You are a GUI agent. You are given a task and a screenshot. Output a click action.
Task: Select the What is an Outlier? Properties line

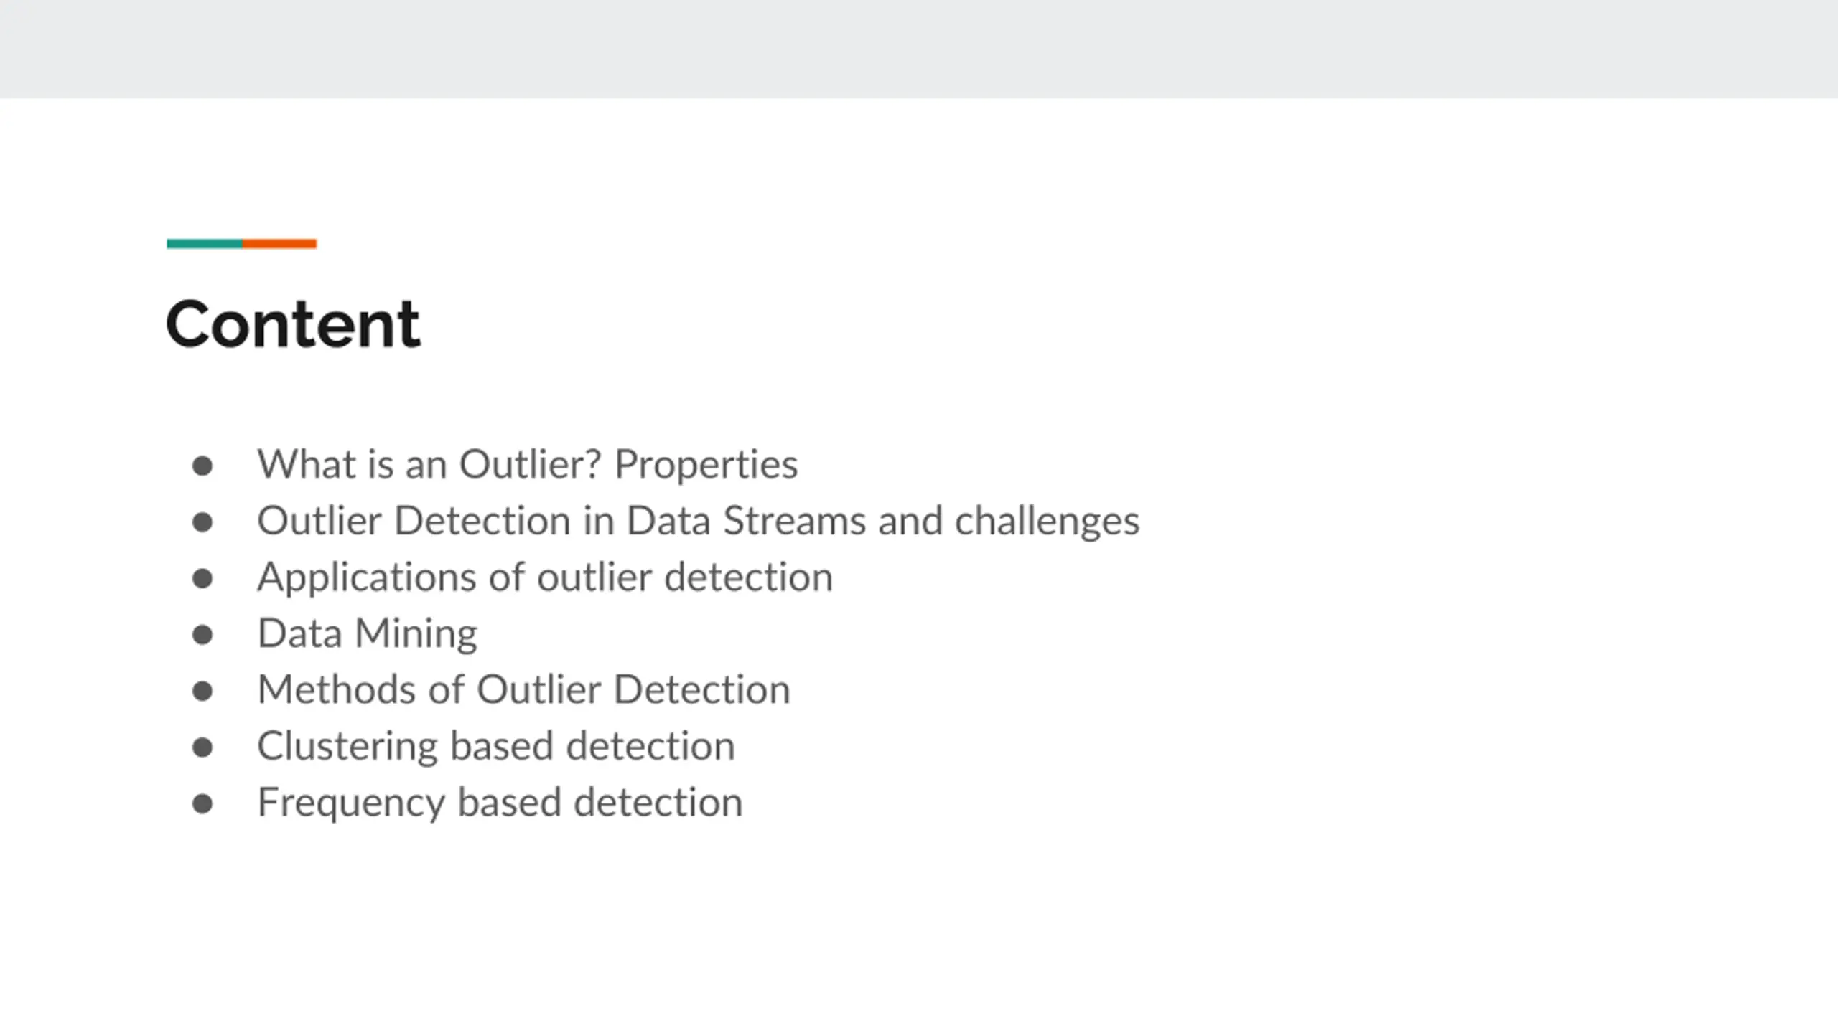click(528, 464)
